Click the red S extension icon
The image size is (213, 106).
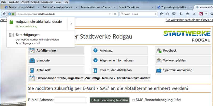click(201, 14)
